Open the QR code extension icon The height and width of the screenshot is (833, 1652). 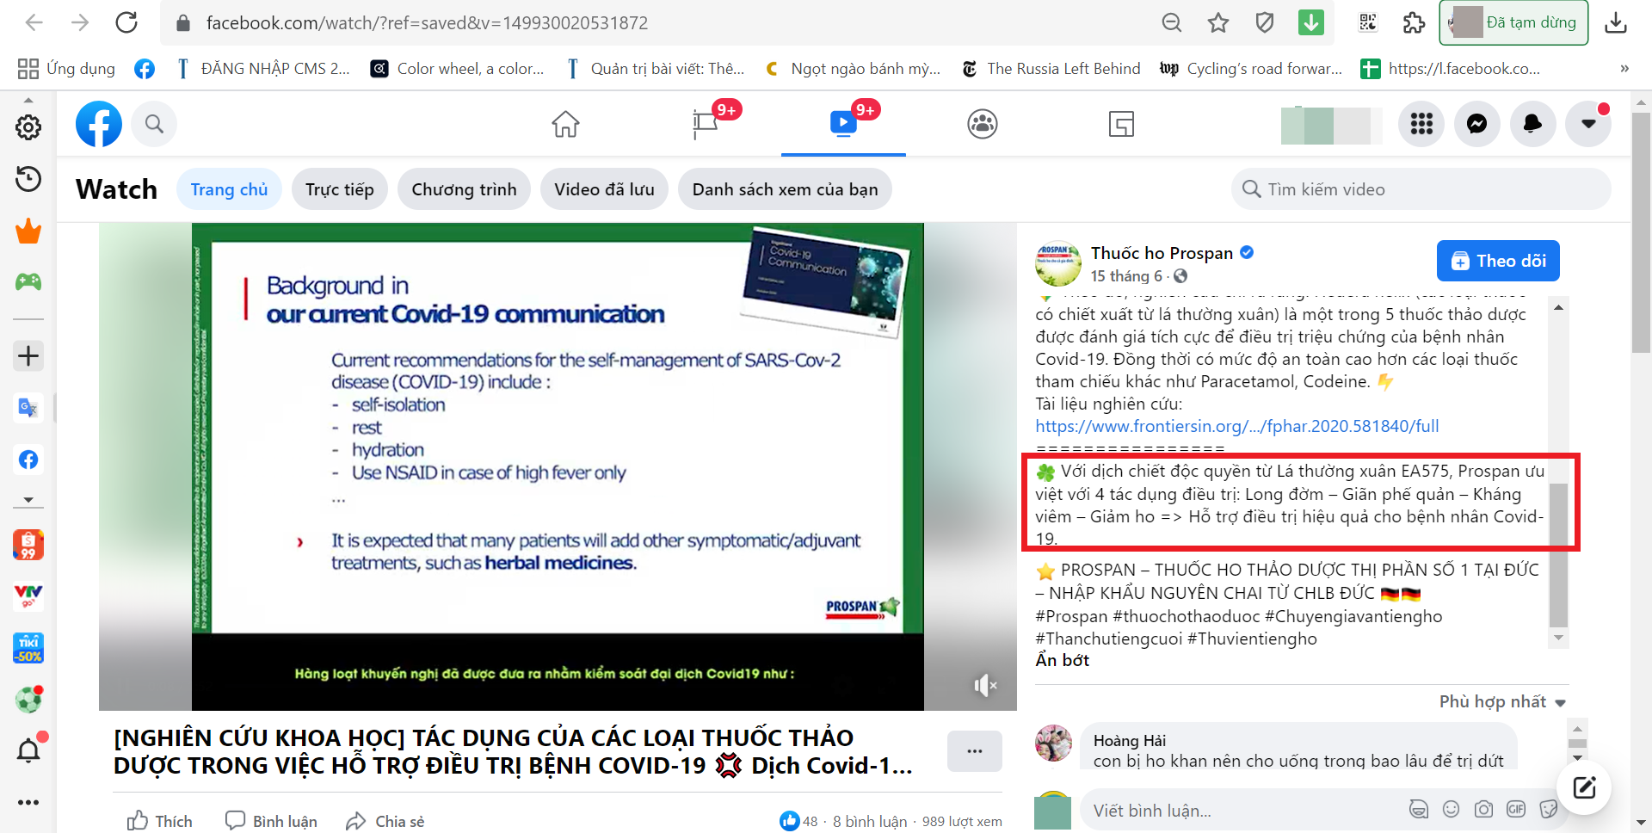click(x=1368, y=22)
